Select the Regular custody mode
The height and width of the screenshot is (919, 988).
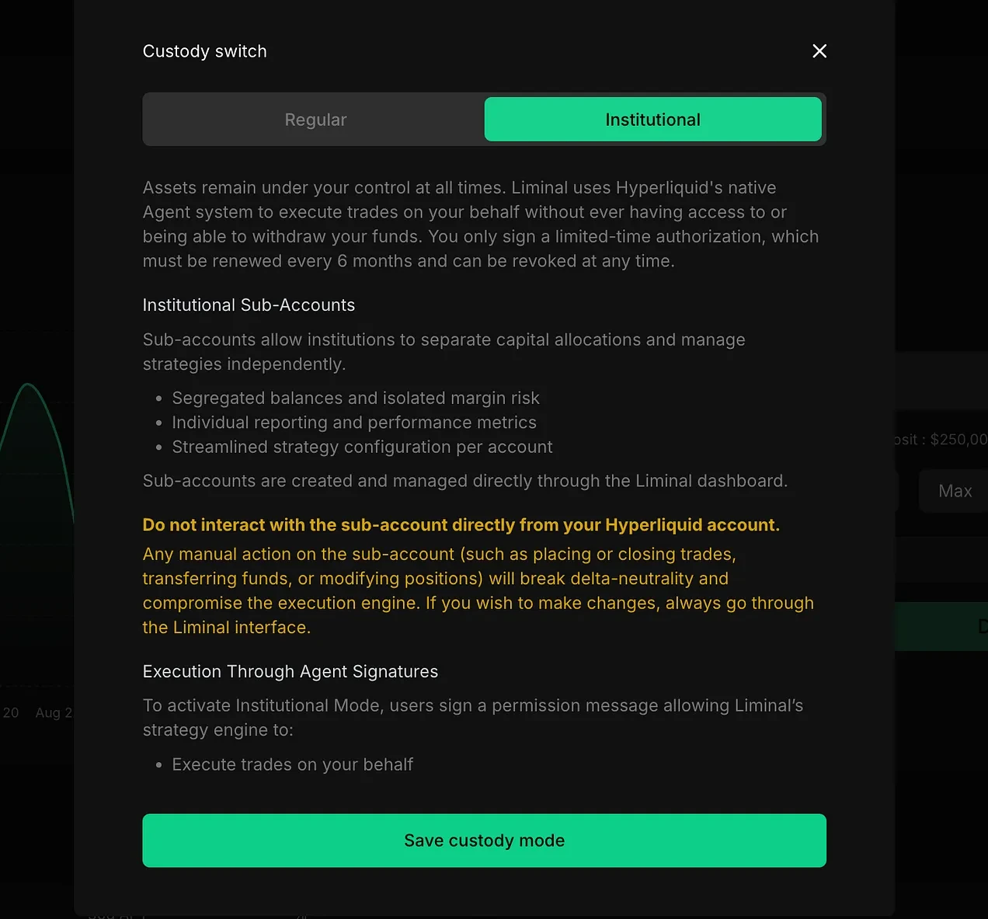tap(315, 119)
